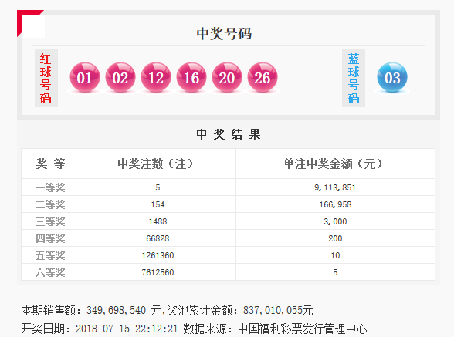
Task: Click the 五等奖 winner count 1261360
Action: coord(158,255)
